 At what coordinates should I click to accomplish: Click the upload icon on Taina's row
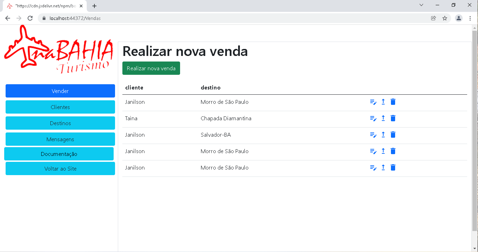[x=383, y=118]
